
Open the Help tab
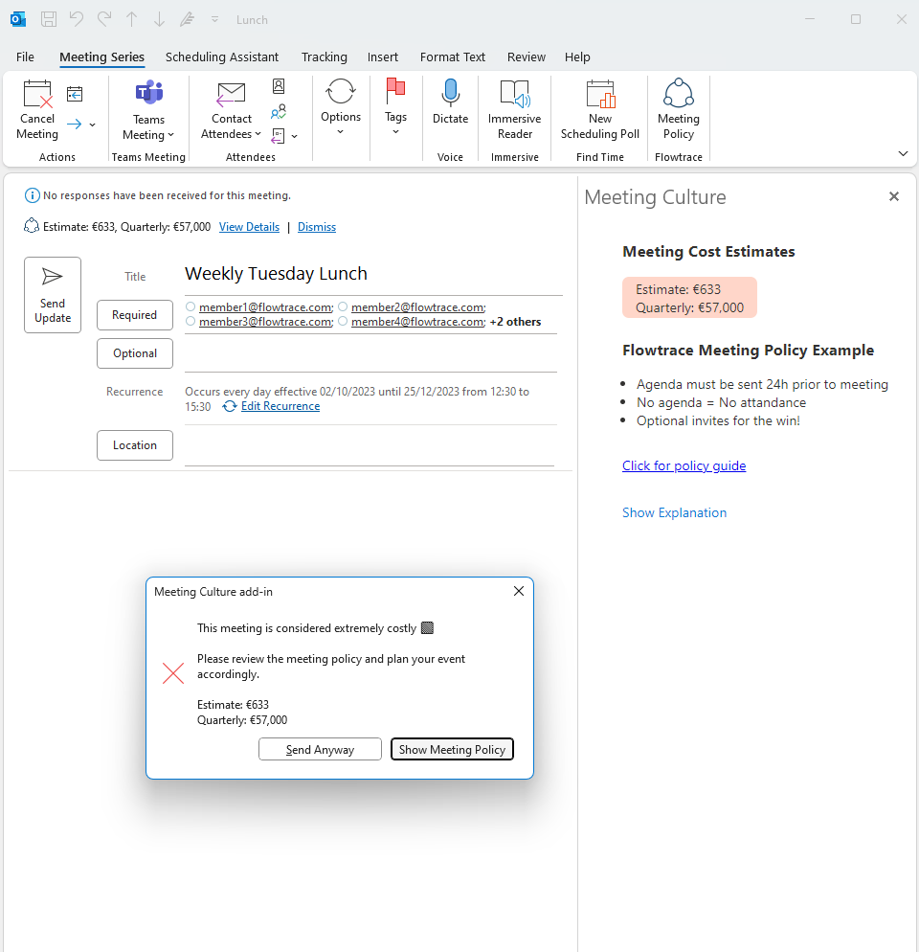(577, 57)
